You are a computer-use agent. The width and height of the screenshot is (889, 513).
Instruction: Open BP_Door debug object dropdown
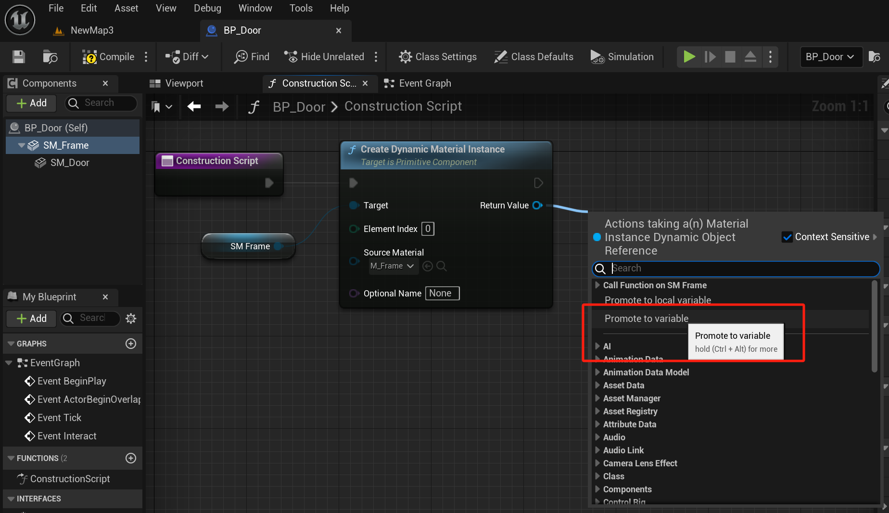(830, 57)
